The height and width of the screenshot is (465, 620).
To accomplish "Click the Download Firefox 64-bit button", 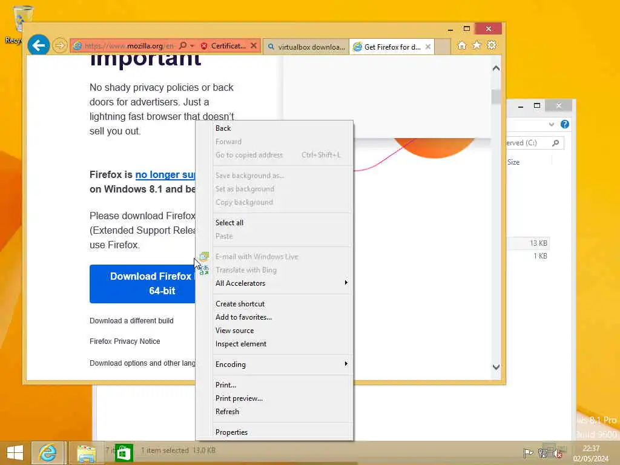I will coord(142,283).
